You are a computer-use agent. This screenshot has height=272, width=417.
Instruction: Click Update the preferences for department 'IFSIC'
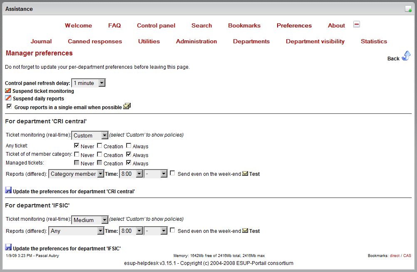[67, 248]
